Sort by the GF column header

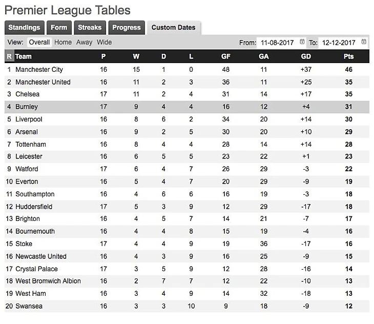click(x=225, y=56)
